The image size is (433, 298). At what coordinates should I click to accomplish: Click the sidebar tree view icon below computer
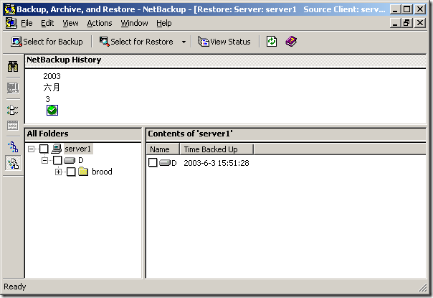pyautogui.click(x=13, y=110)
